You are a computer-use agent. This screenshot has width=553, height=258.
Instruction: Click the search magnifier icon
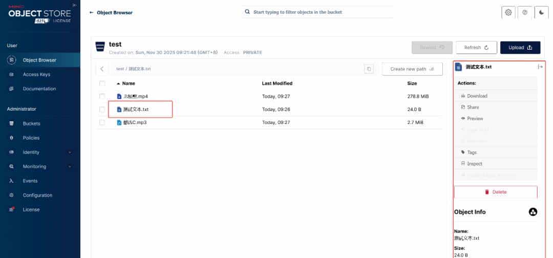[x=248, y=12]
